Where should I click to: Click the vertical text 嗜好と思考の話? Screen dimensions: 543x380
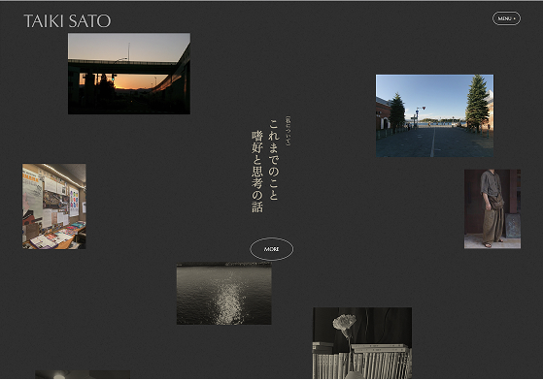(257, 172)
